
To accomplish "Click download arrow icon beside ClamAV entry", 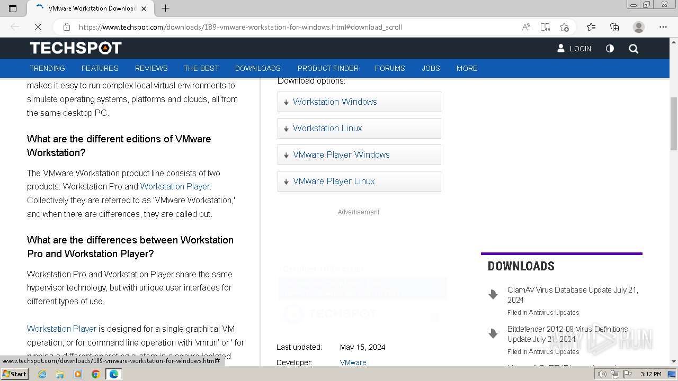I will pos(493,294).
